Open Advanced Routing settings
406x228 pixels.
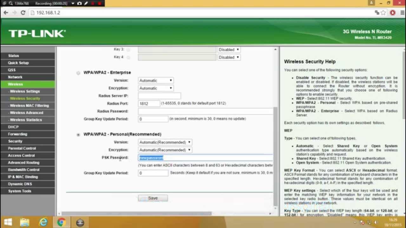[x=28, y=162]
